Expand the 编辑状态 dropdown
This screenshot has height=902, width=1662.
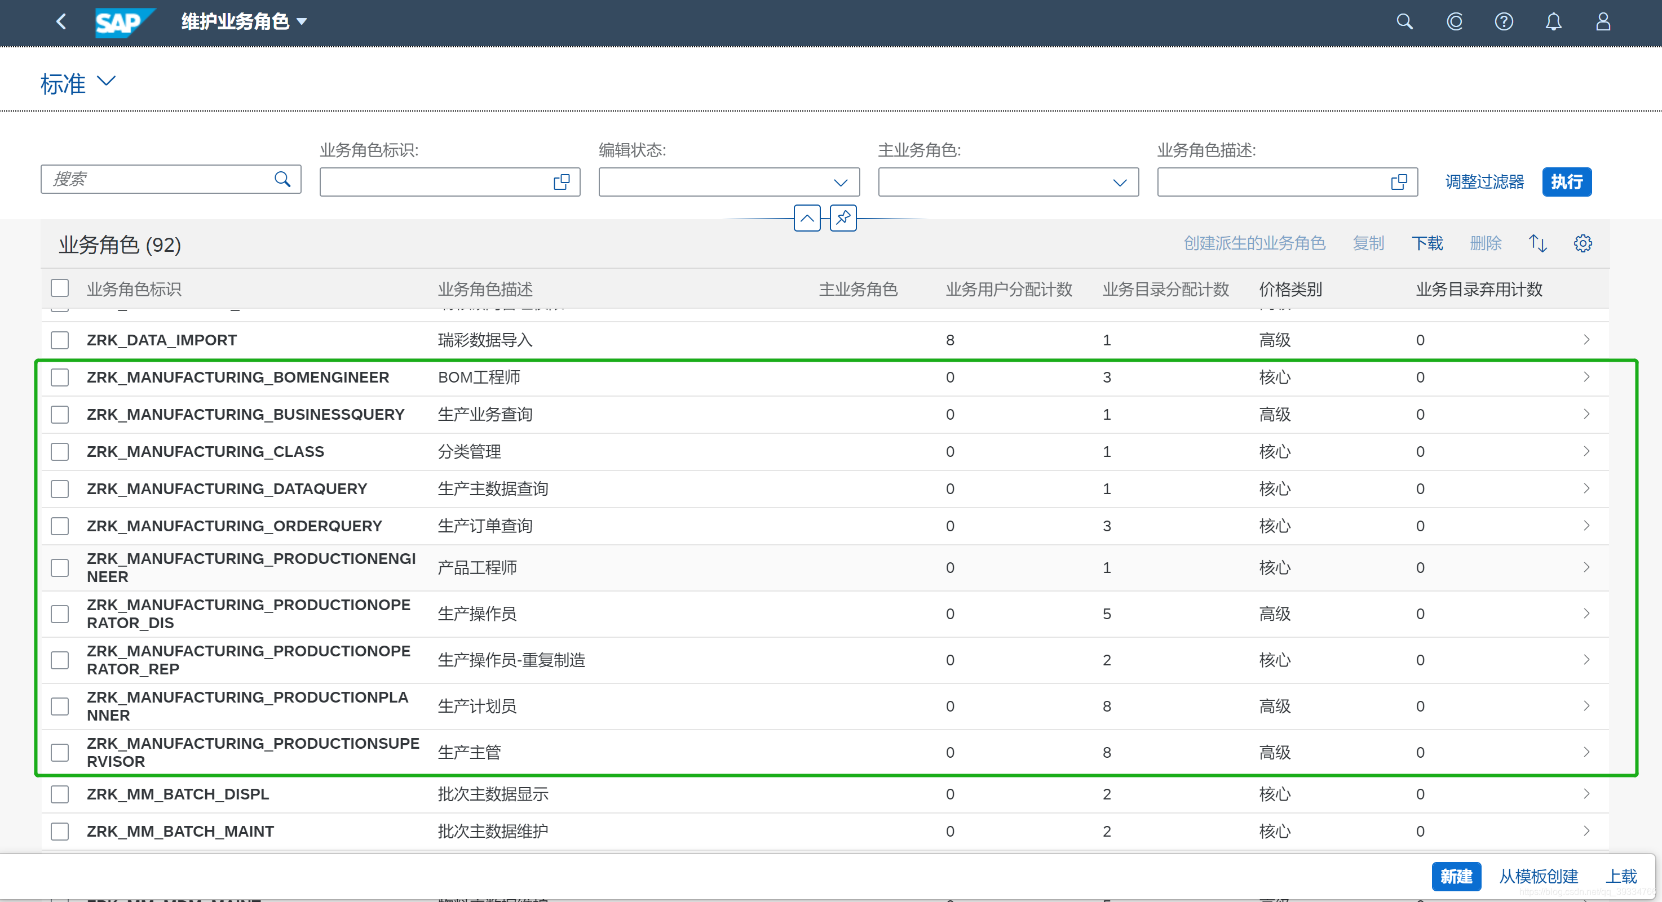[840, 183]
